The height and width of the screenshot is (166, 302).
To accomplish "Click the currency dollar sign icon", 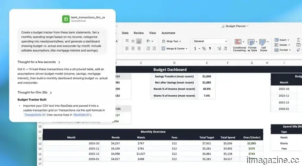I will 195,49.
